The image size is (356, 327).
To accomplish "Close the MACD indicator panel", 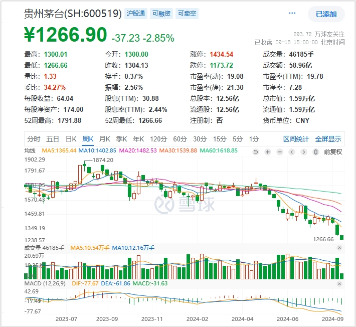I will [x=339, y=284].
